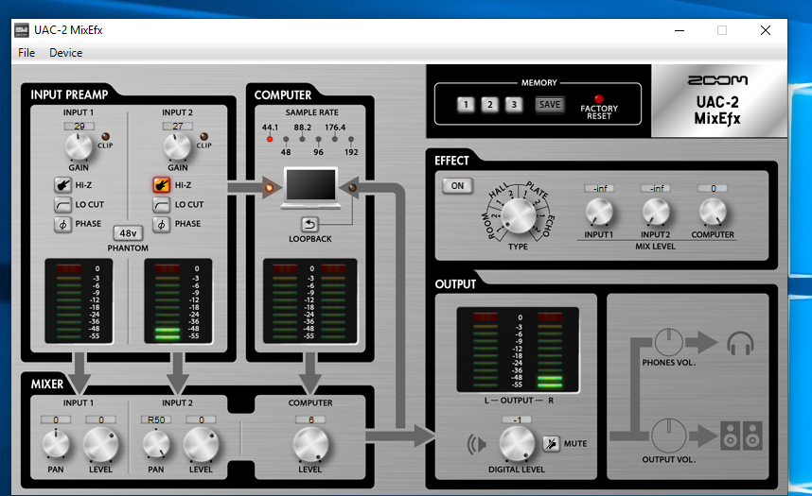Click the Factory Reset red button

pyautogui.click(x=599, y=99)
